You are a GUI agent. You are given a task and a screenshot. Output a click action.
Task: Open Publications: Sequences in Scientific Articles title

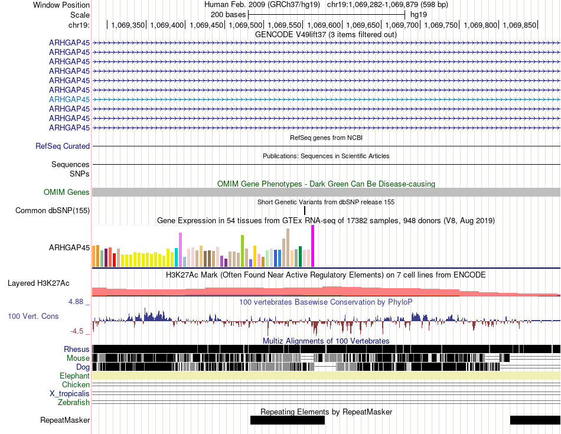point(326,156)
